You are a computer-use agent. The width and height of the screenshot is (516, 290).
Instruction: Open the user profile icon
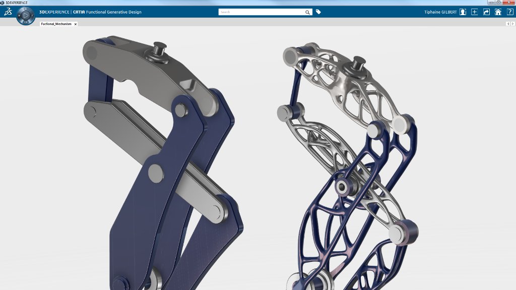point(463,12)
